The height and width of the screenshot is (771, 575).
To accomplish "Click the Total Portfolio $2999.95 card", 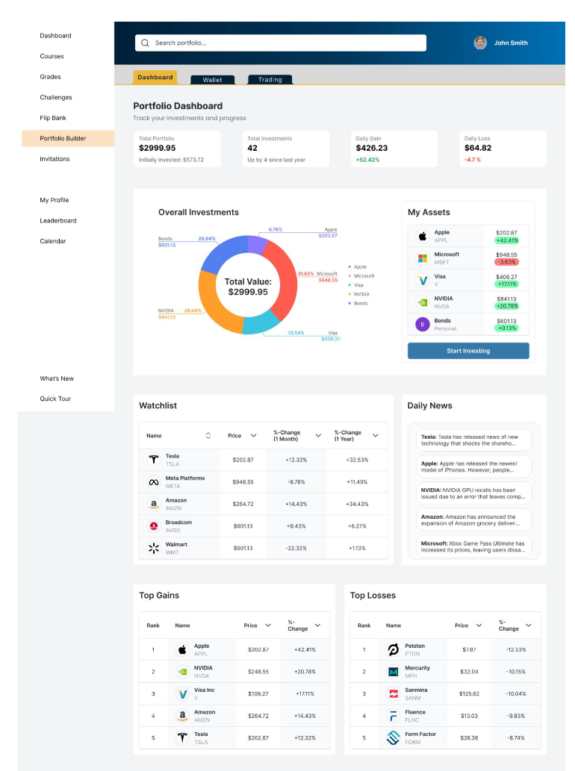I will point(177,149).
